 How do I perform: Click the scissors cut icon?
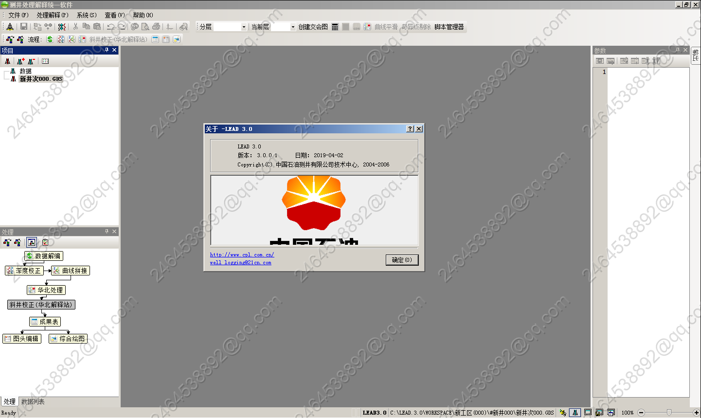(75, 27)
